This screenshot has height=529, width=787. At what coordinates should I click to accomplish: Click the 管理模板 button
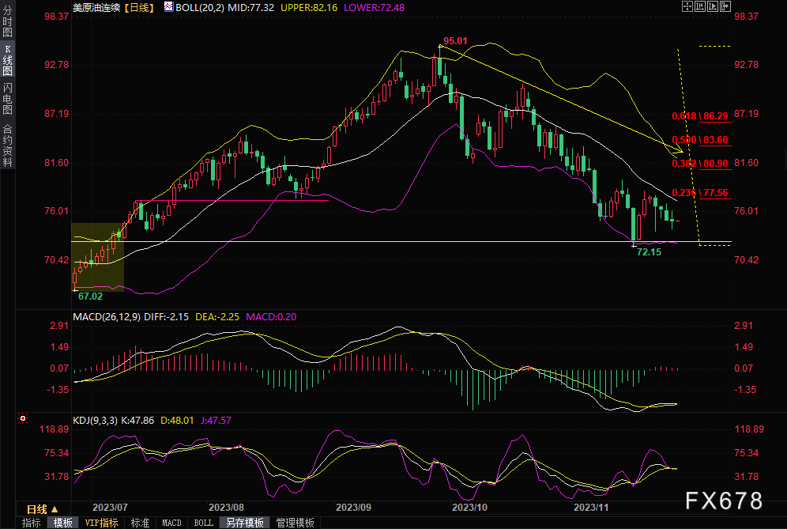coord(296,523)
